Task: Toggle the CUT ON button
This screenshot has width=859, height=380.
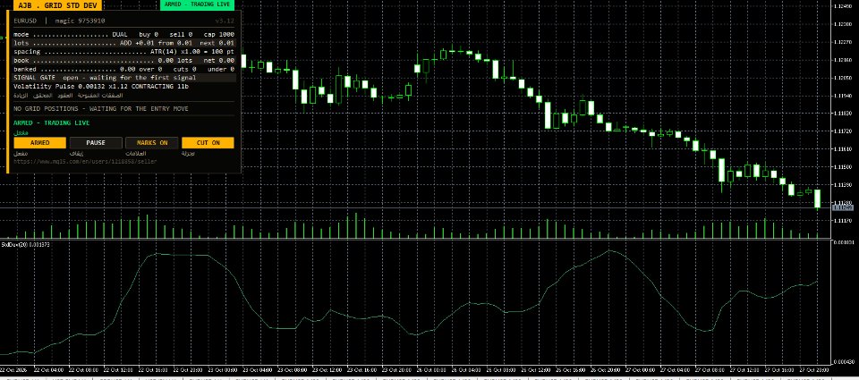Action: 208,142
